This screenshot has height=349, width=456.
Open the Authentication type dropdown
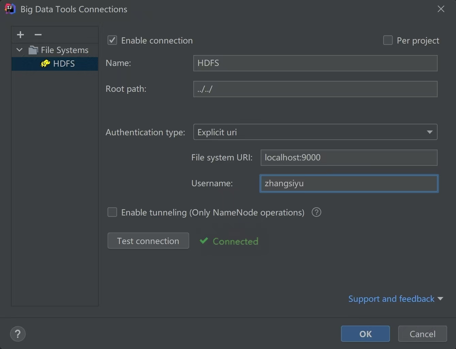click(x=429, y=132)
